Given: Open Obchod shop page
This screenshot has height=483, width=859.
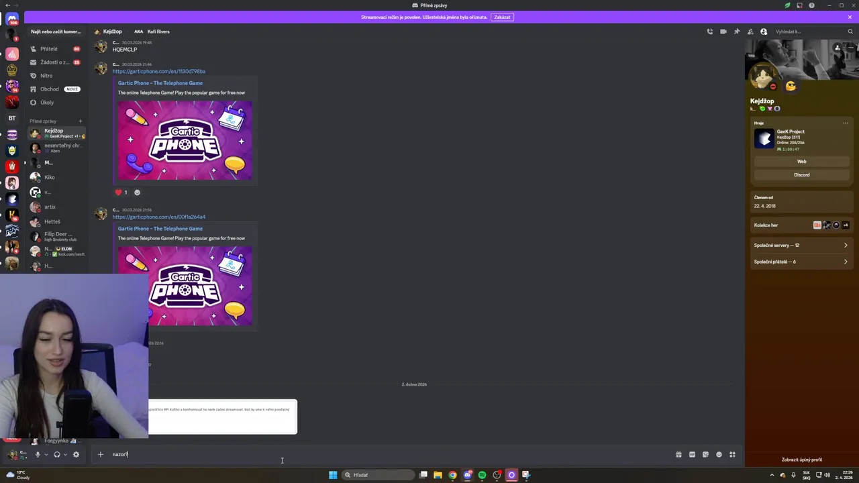Looking at the screenshot, I should click(55, 89).
